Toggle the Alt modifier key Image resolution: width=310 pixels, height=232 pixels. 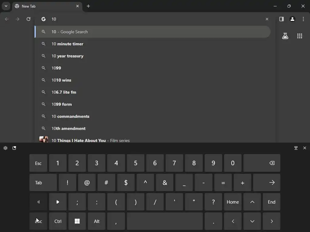[97, 221]
